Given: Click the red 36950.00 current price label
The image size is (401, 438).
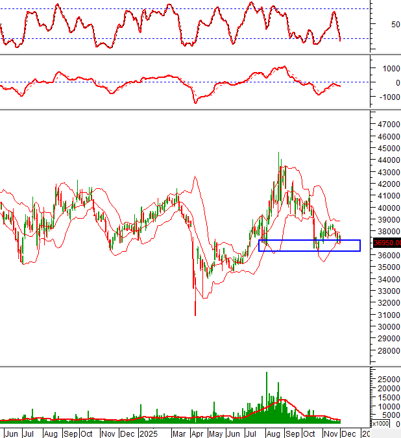Looking at the screenshot, I should click(x=386, y=243).
